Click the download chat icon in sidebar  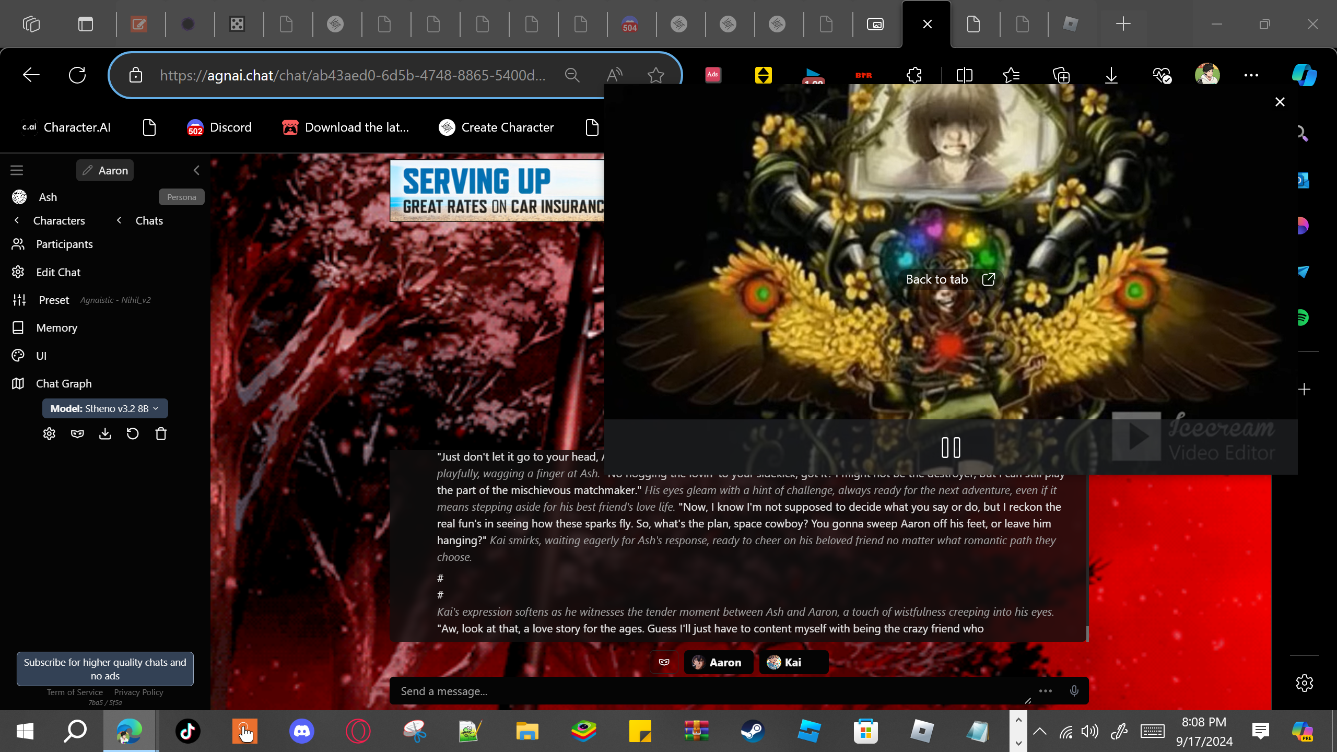(105, 434)
